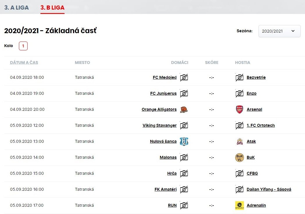Viewport: 305px width, 214px height.
Task: Open the Sezóna 2020/2021 dropdown
Action: [x=279, y=31]
